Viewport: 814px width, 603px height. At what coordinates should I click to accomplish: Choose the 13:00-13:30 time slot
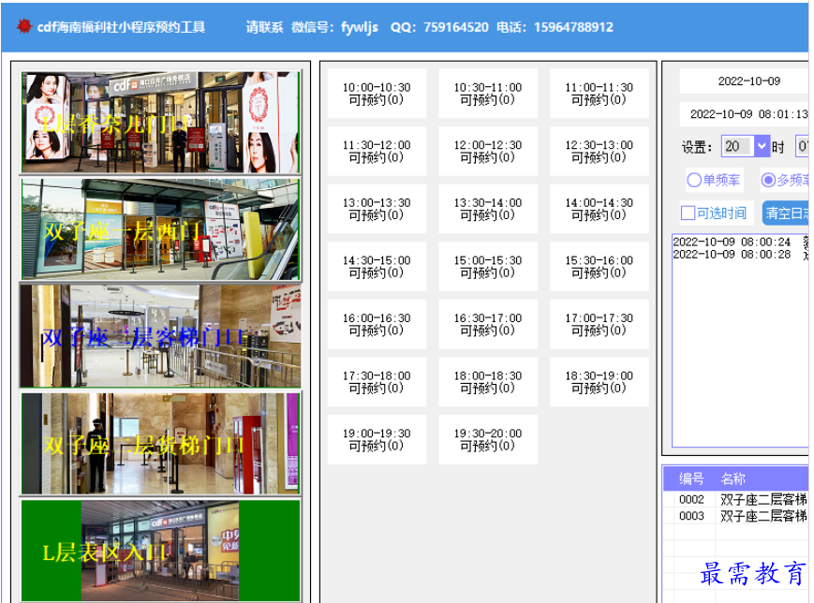point(377,209)
